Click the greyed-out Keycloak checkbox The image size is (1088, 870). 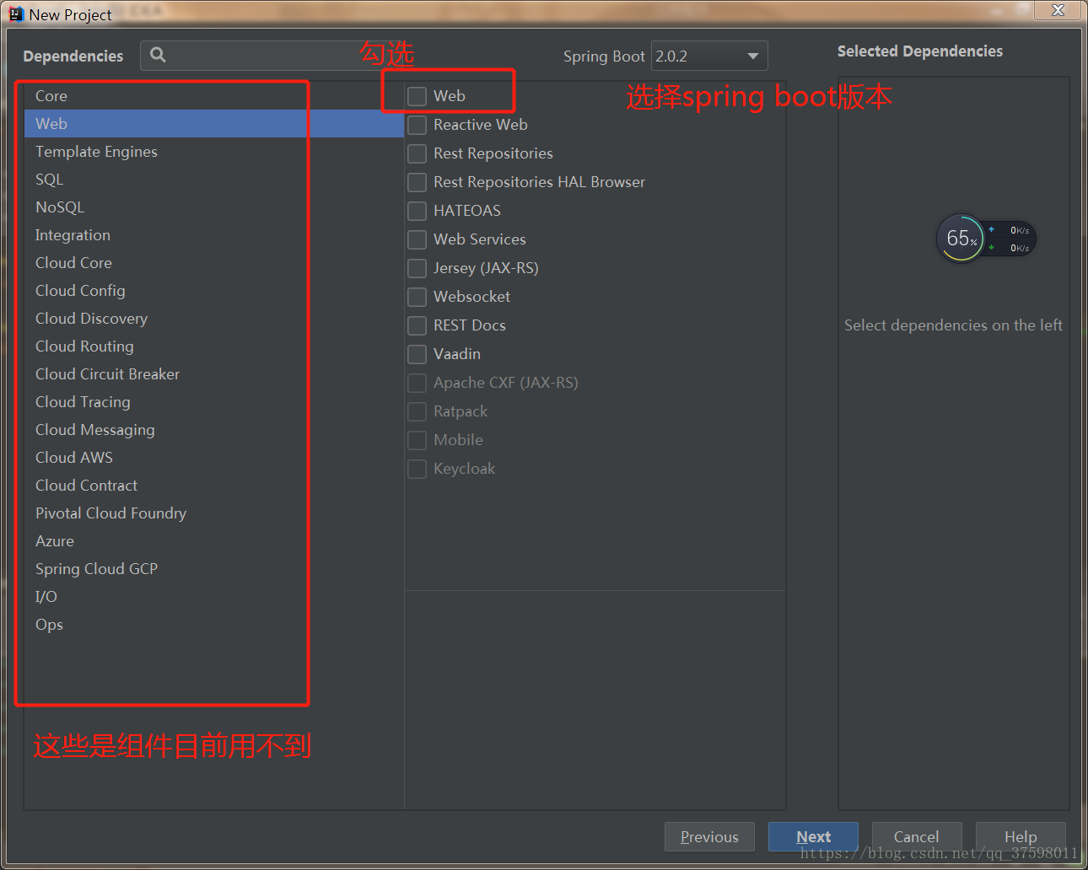(x=417, y=469)
